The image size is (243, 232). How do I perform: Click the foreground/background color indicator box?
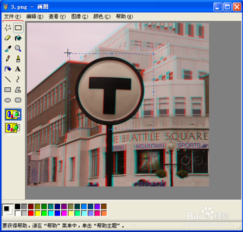point(8,210)
